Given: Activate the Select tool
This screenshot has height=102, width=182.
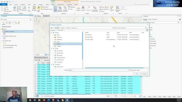Looking at the screenshot, I should point(55,9).
